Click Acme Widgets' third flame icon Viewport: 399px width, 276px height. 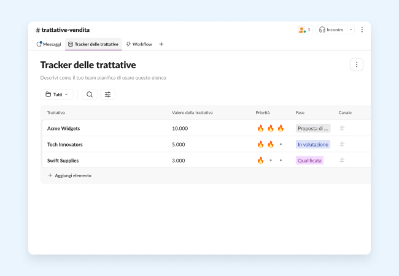coord(281,128)
